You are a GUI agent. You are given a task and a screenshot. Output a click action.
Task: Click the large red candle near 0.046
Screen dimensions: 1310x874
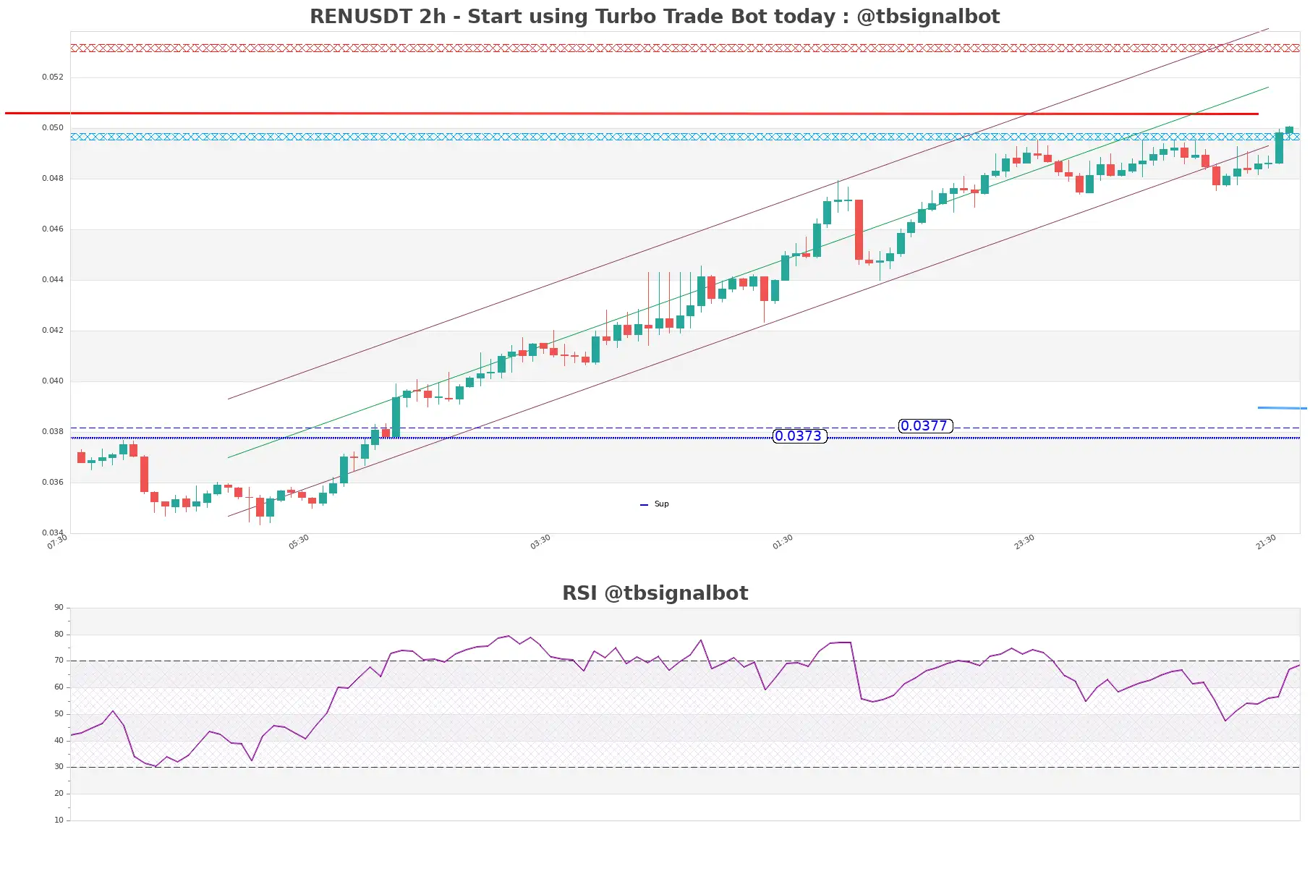click(x=859, y=229)
